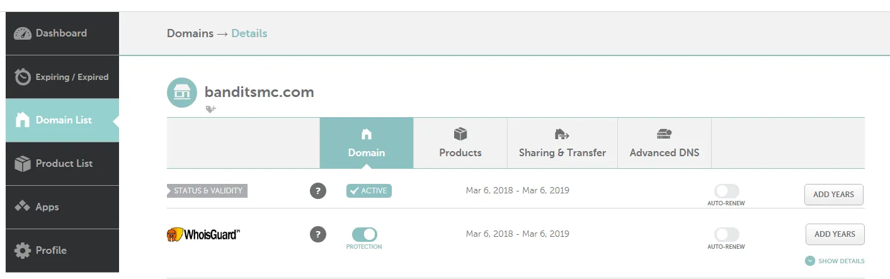Click Add Years for WhoisGuard
This screenshot has height=279, width=890.
pyautogui.click(x=835, y=234)
